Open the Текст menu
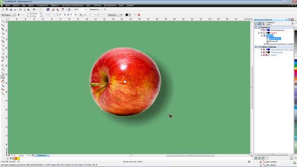Screen dimensions: 297x167 click(x=88, y=5)
